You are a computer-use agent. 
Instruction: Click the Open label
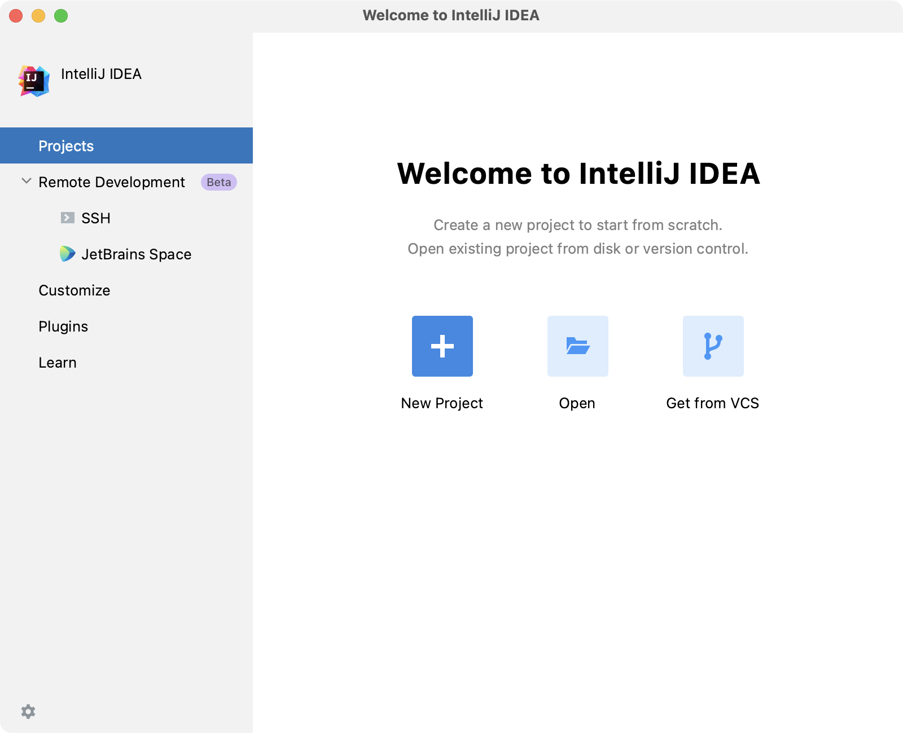click(577, 404)
